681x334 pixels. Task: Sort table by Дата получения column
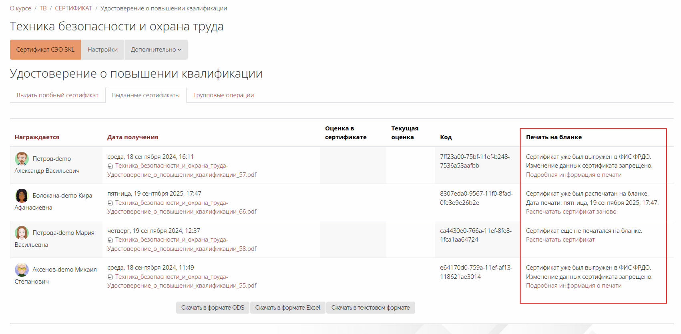point(133,137)
